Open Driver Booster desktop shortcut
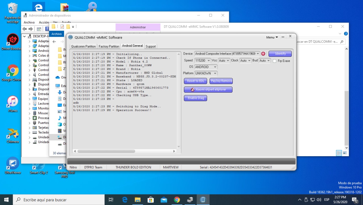Screen dimensions: 363x205 [x=13, y=42]
